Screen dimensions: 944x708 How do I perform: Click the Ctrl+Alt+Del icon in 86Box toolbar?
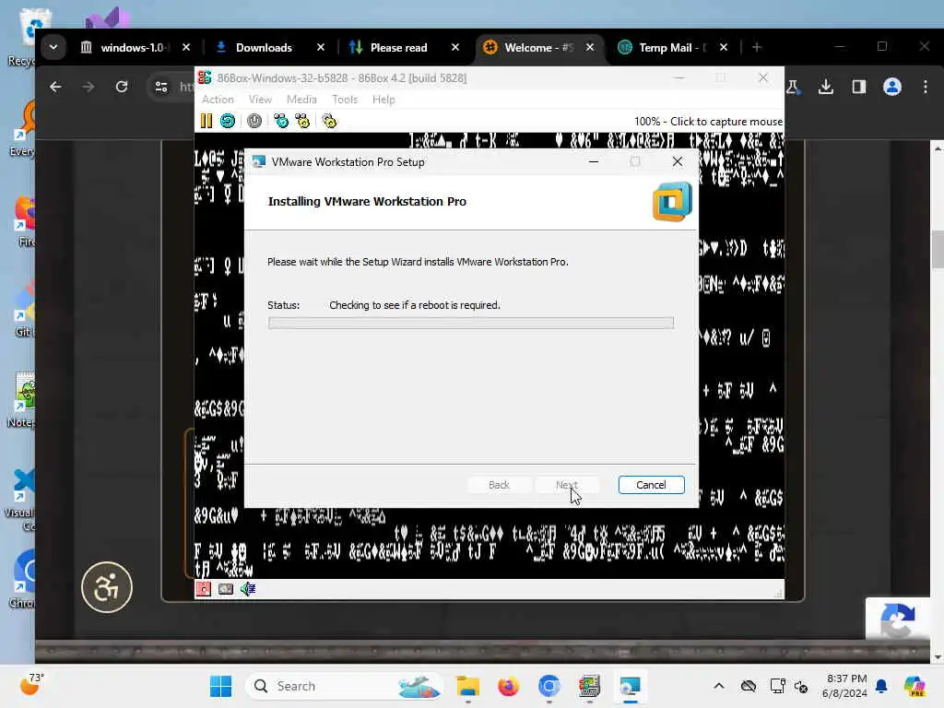pyautogui.click(x=281, y=121)
